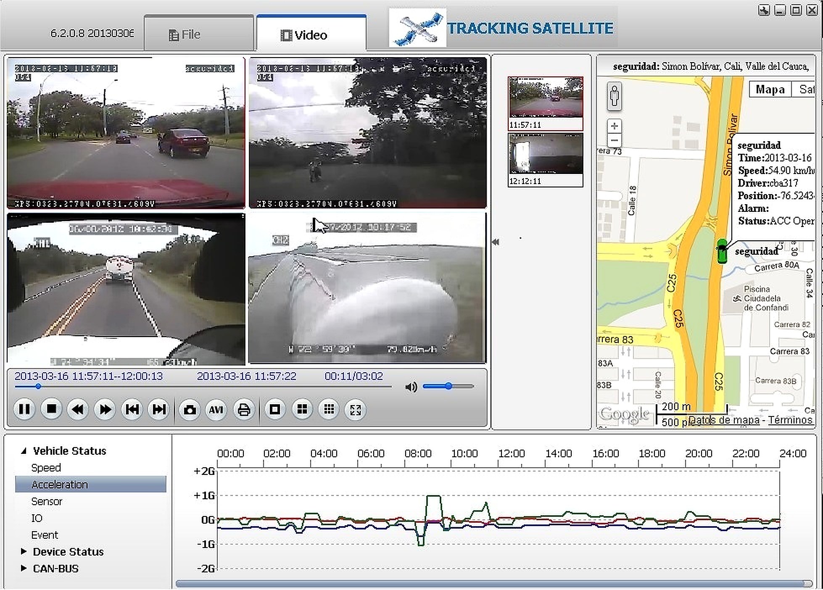Open the 11:57:11 video thumbnail

(546, 103)
